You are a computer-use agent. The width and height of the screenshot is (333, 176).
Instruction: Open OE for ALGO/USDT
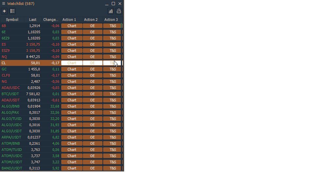pos(92,131)
